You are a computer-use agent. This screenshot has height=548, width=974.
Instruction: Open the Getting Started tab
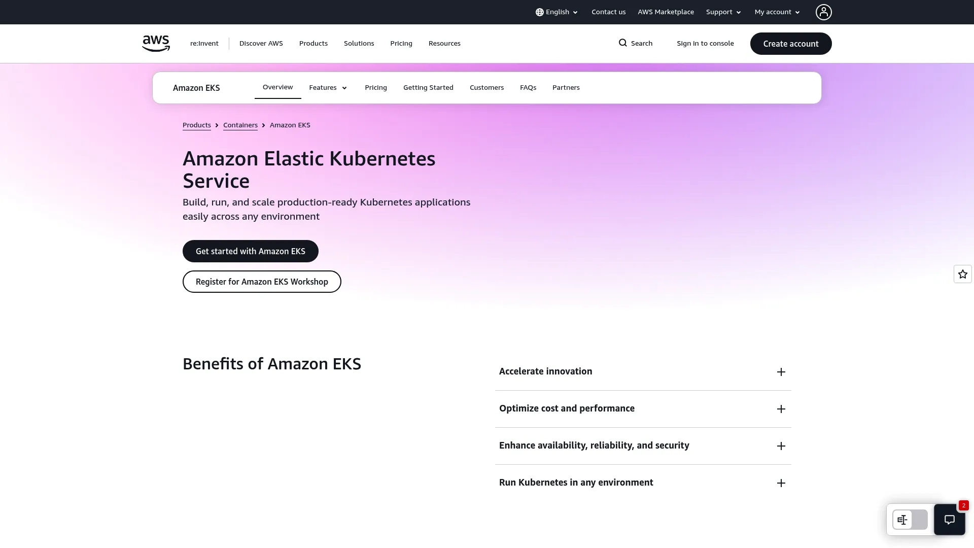428,88
